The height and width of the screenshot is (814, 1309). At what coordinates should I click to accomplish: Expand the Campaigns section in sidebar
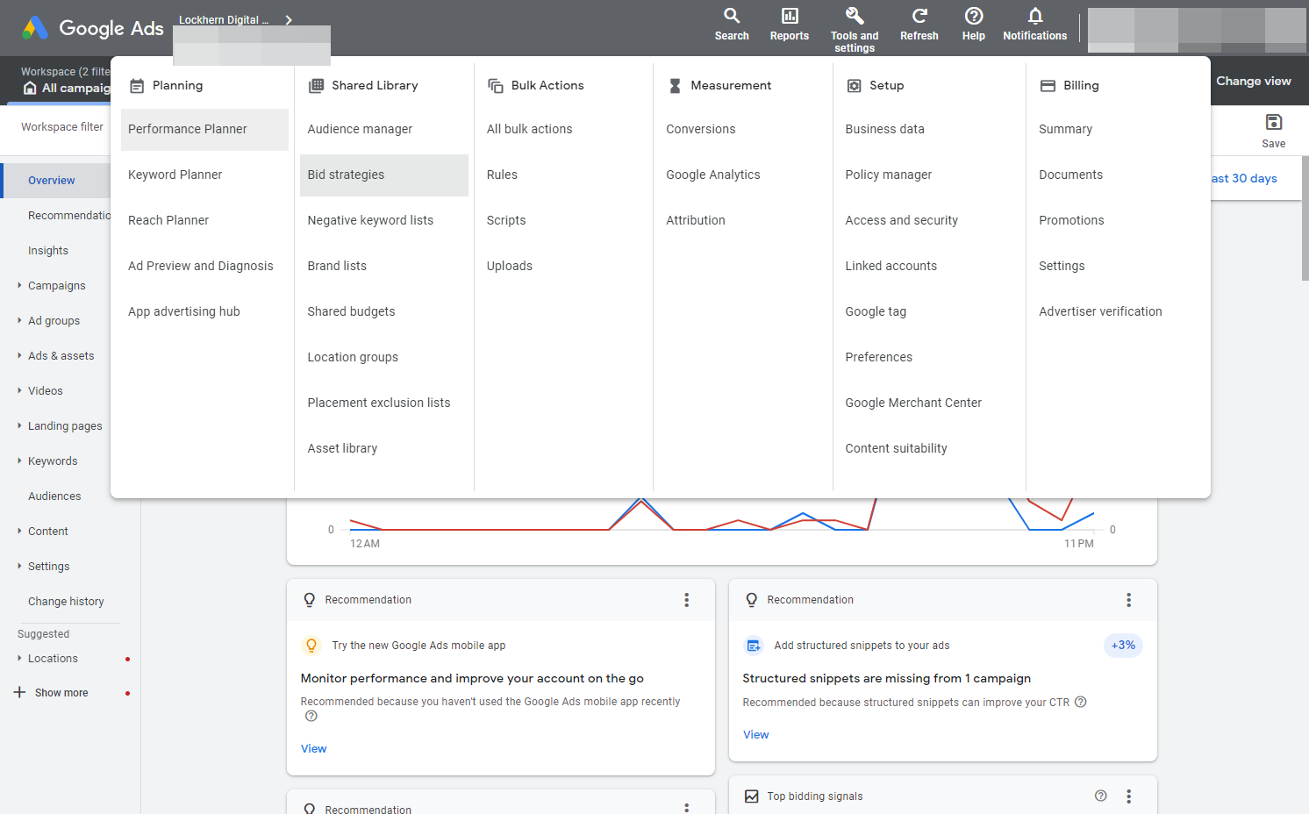[19, 285]
